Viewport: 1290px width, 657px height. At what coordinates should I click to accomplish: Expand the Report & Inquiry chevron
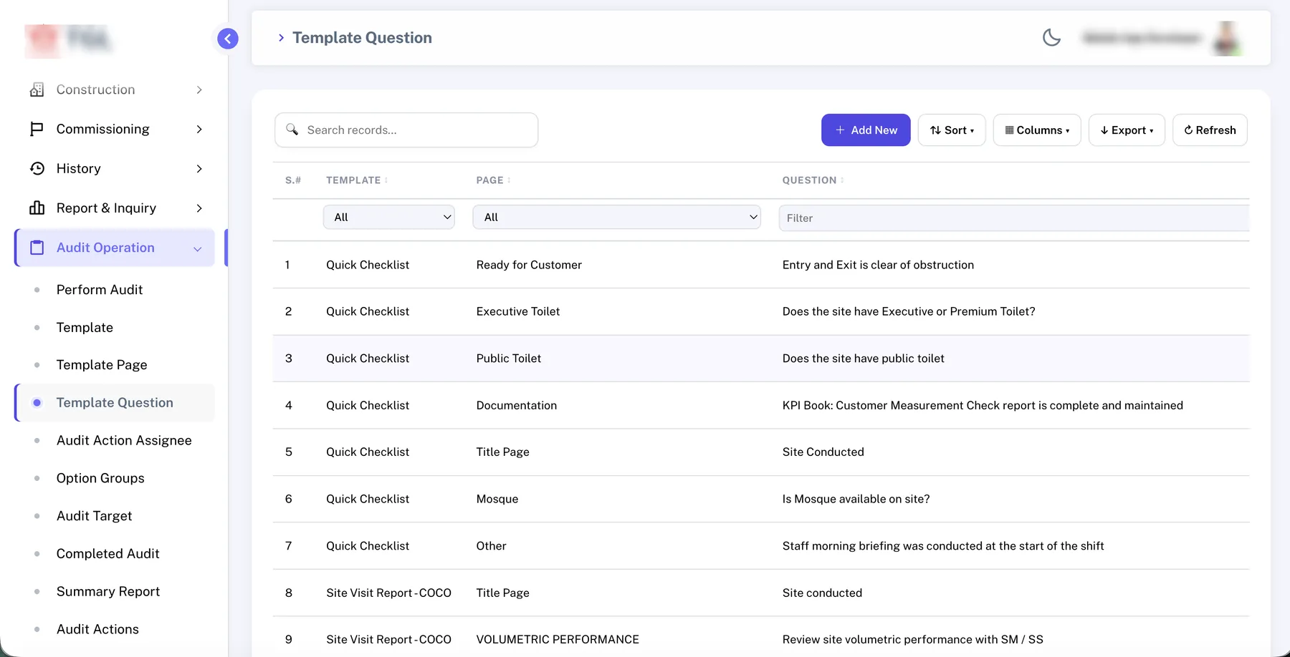[x=199, y=208]
